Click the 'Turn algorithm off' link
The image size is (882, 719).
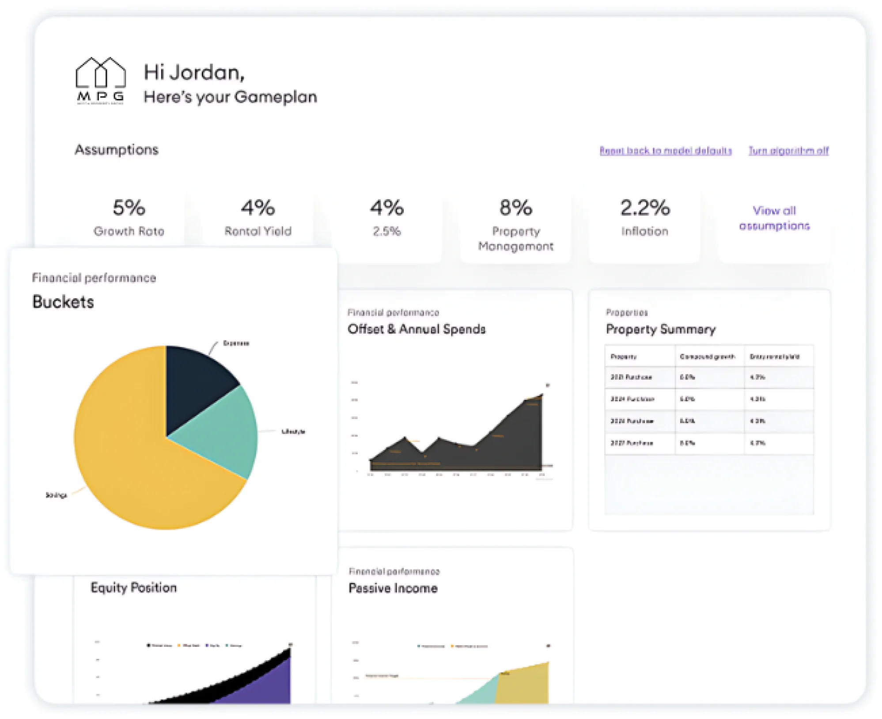[788, 151]
